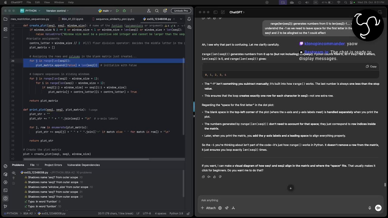Image resolution: width=388 pixels, height=218 pixels.
Task: Change LF line separator
Action: 138,213
